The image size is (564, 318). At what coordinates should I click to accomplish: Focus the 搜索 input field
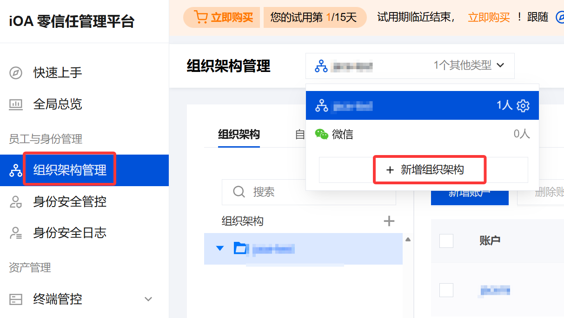click(309, 192)
